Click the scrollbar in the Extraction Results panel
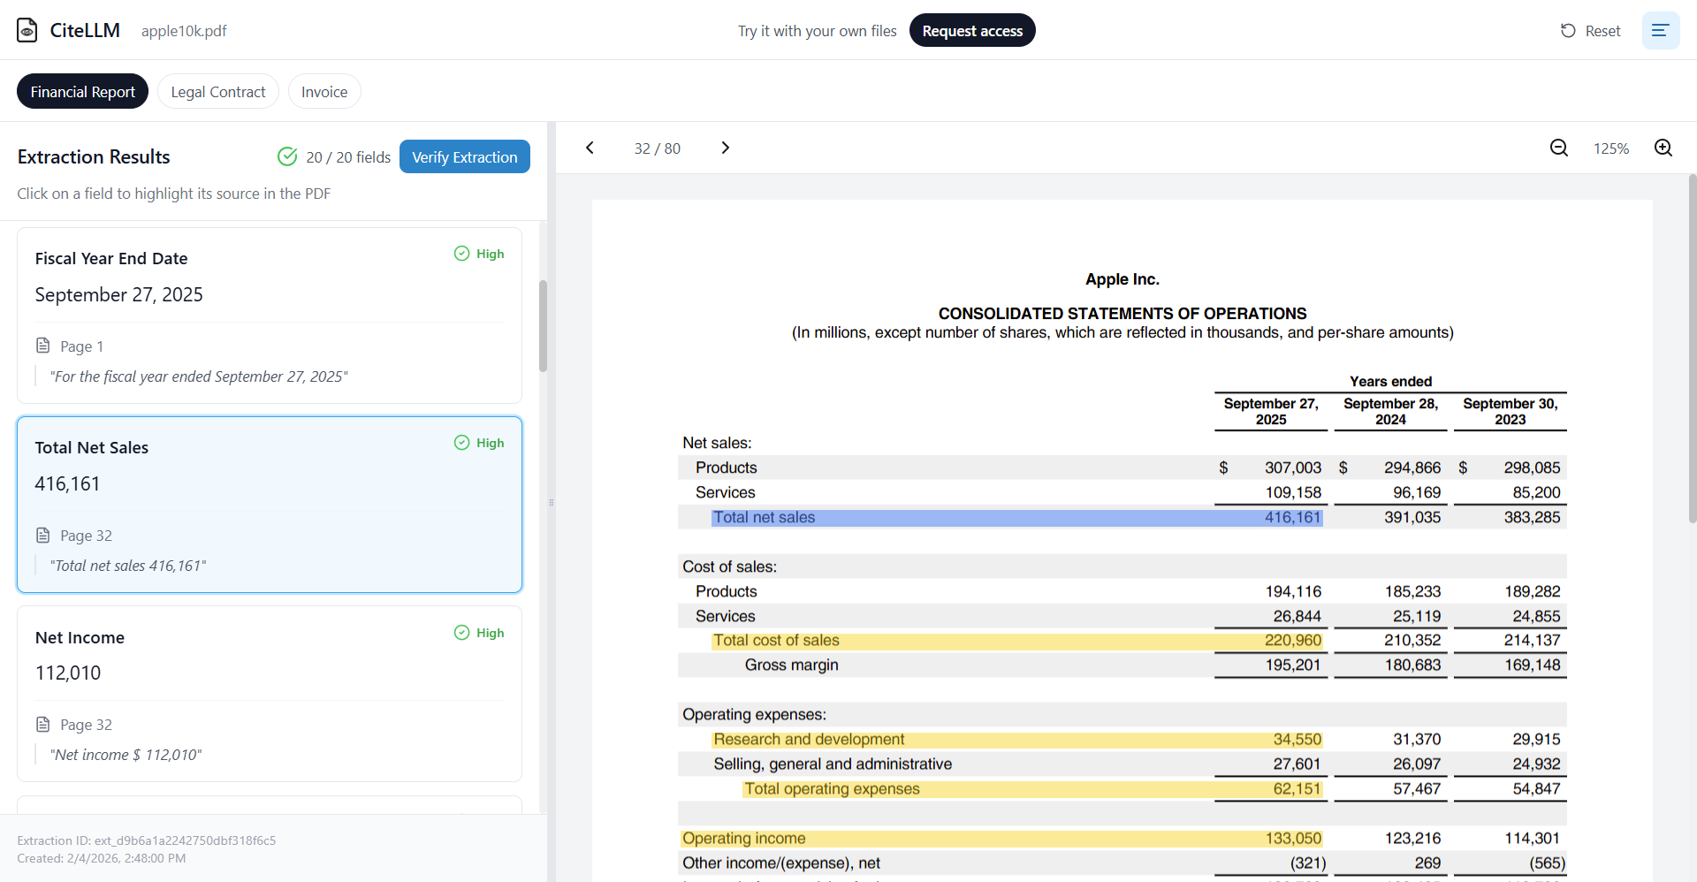The image size is (1697, 882). point(543,325)
